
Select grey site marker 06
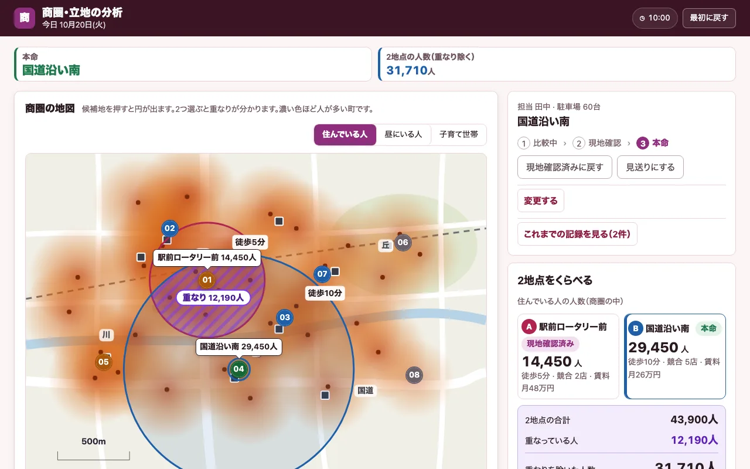[403, 243]
